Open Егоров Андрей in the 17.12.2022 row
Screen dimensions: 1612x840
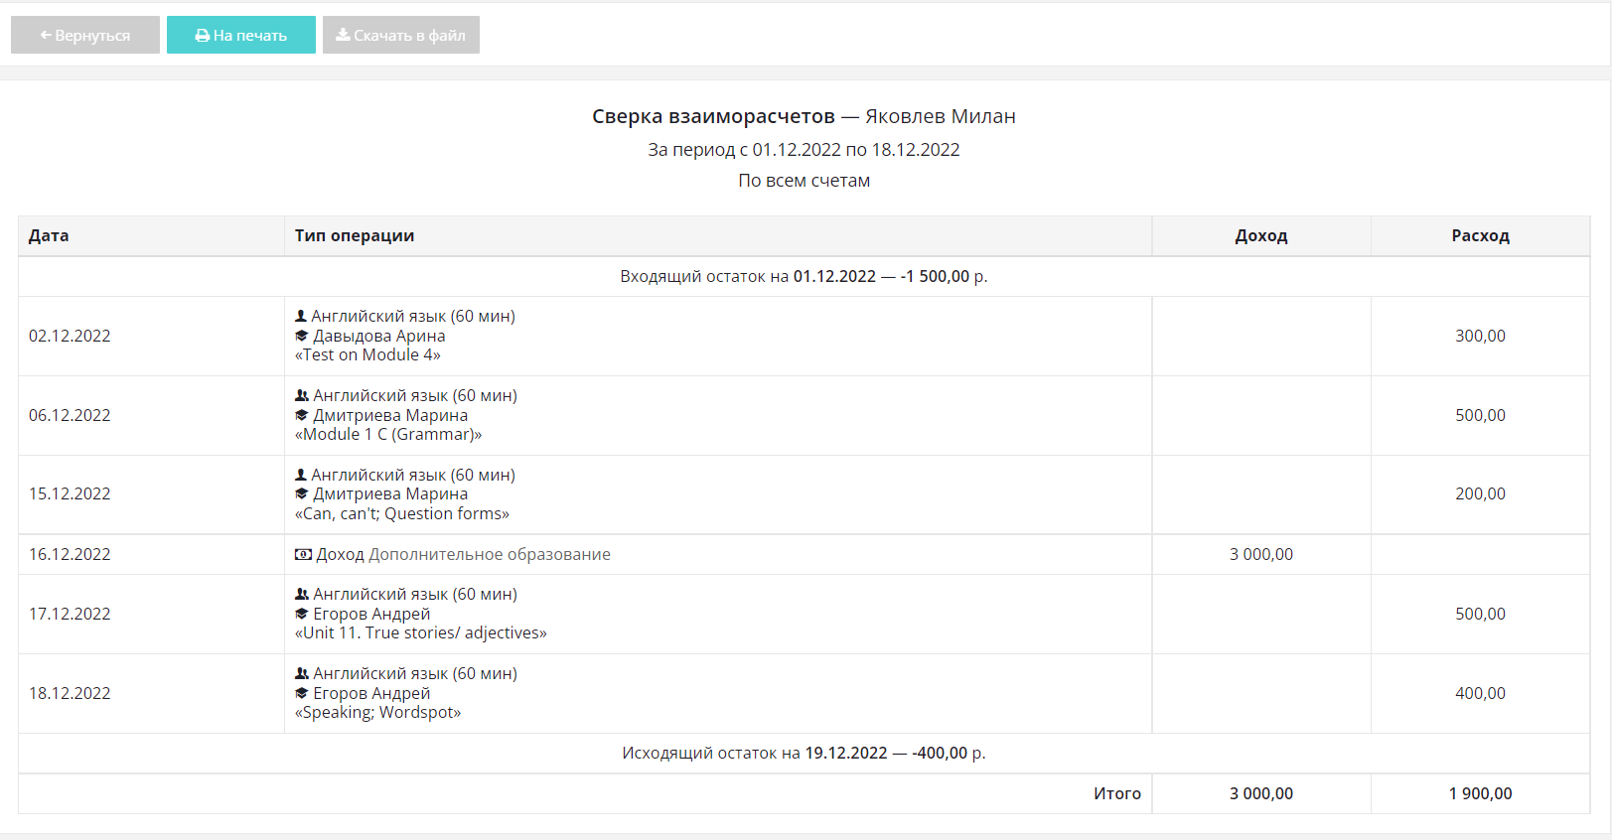click(371, 614)
